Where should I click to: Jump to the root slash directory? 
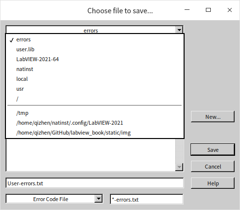tap(95, 99)
